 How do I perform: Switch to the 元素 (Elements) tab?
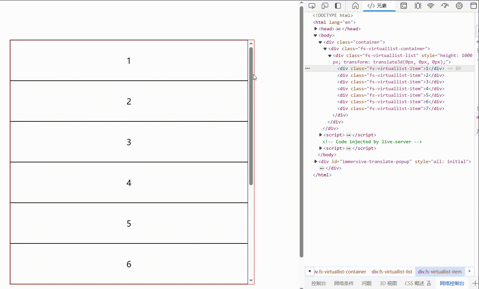click(379, 6)
